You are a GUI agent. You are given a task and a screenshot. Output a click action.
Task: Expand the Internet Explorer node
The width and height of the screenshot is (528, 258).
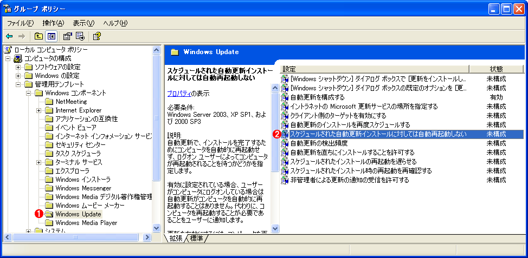[x=39, y=110]
